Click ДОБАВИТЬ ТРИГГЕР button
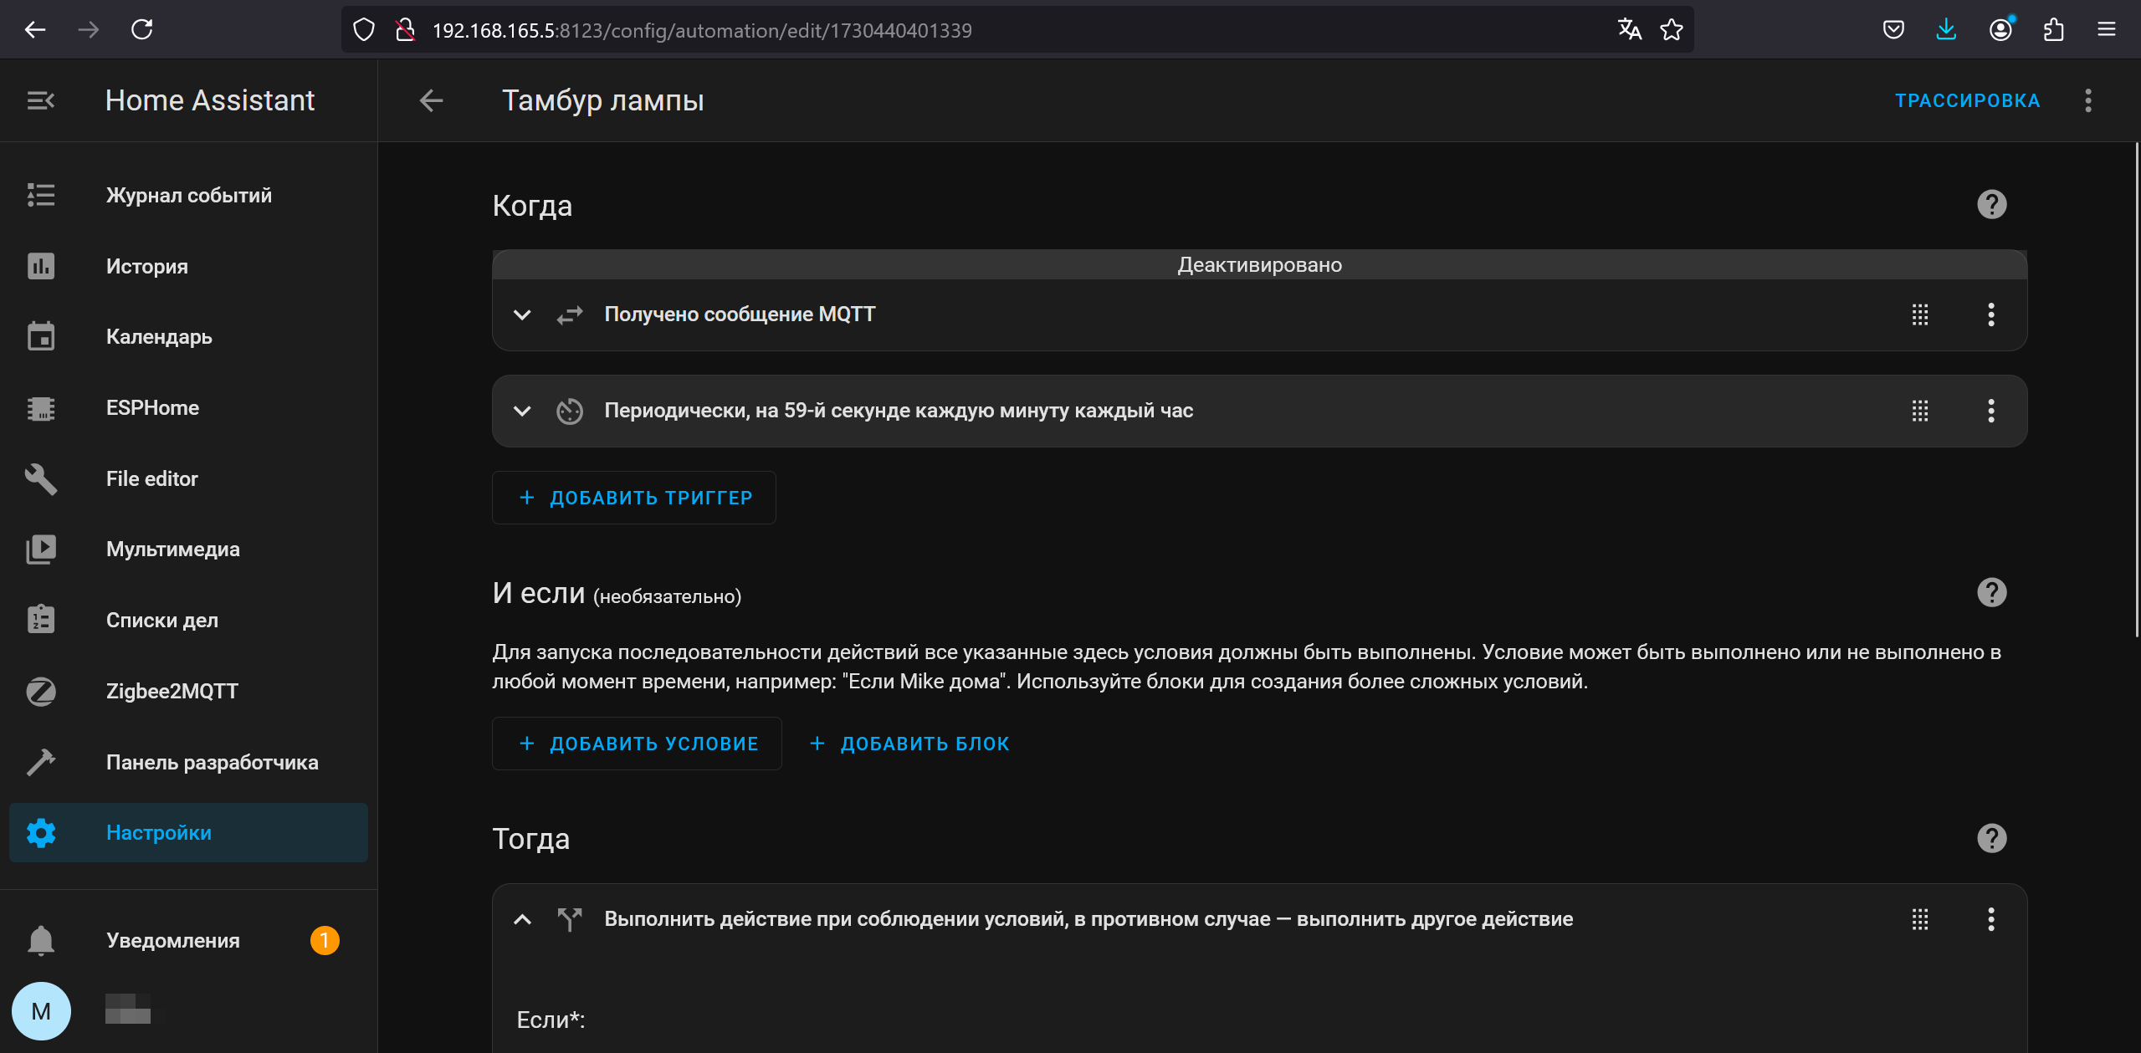This screenshot has width=2141, height=1053. tap(635, 496)
